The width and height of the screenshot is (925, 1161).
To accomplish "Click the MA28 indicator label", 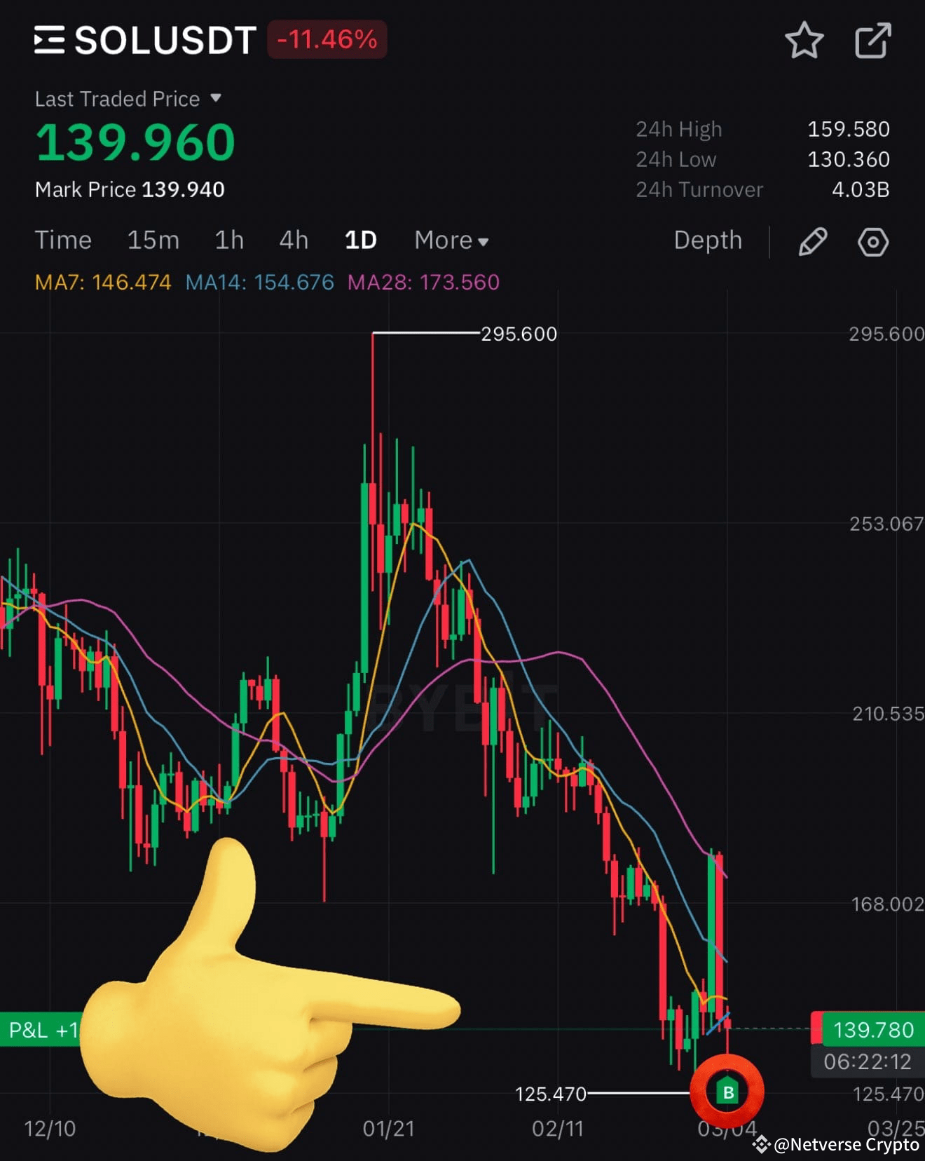I will [x=423, y=283].
